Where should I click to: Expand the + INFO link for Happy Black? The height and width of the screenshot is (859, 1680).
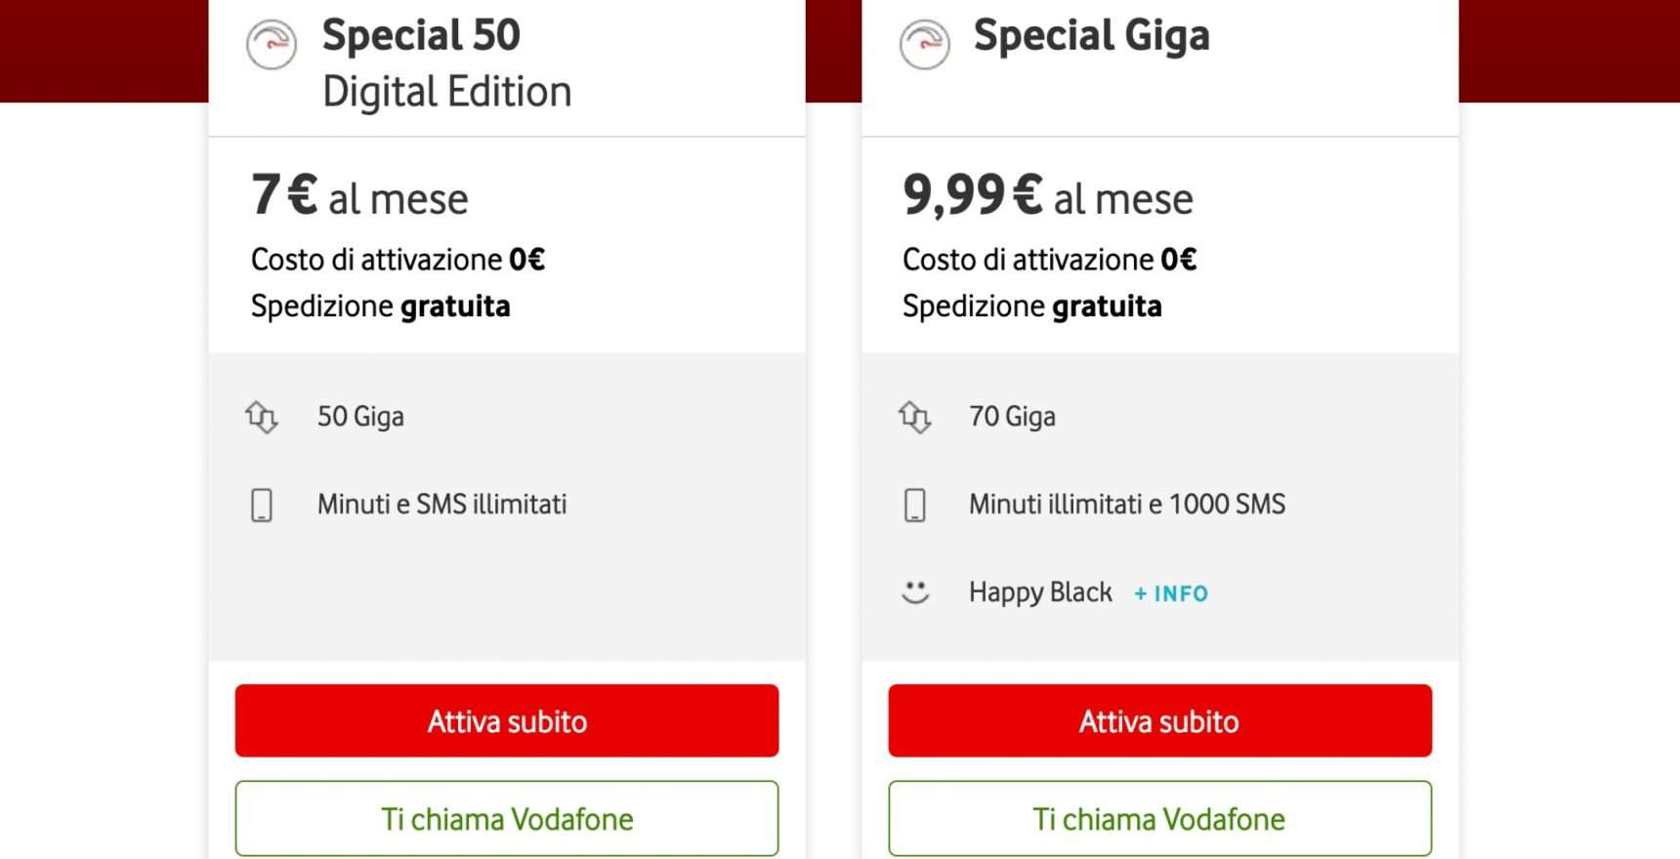[x=1171, y=593]
